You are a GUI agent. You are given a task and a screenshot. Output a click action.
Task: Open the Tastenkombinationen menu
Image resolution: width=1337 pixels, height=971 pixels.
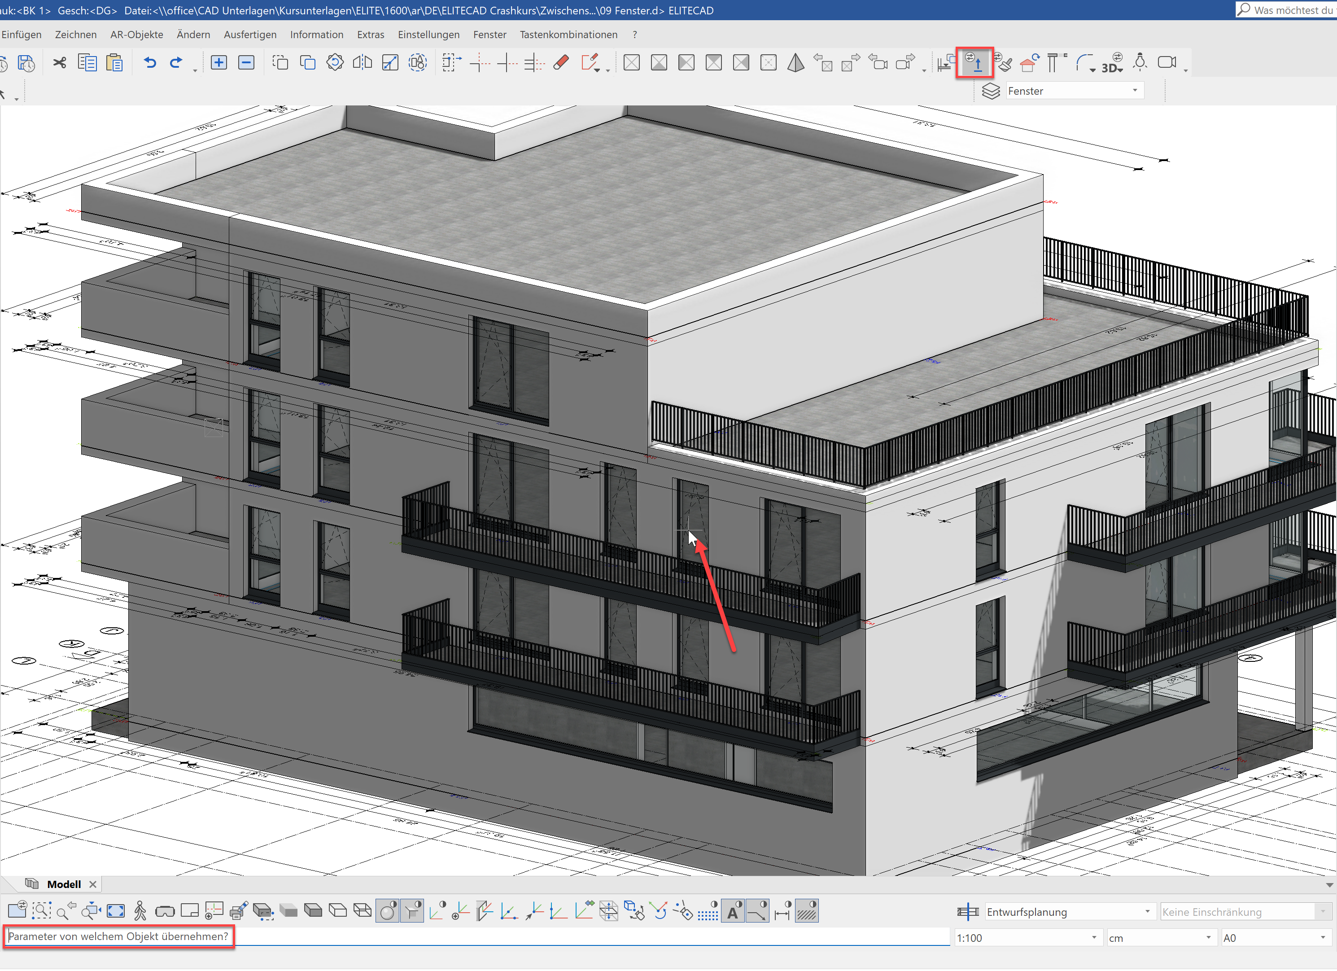(x=568, y=35)
